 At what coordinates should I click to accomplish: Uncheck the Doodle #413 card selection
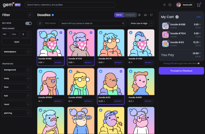(121, 71)
